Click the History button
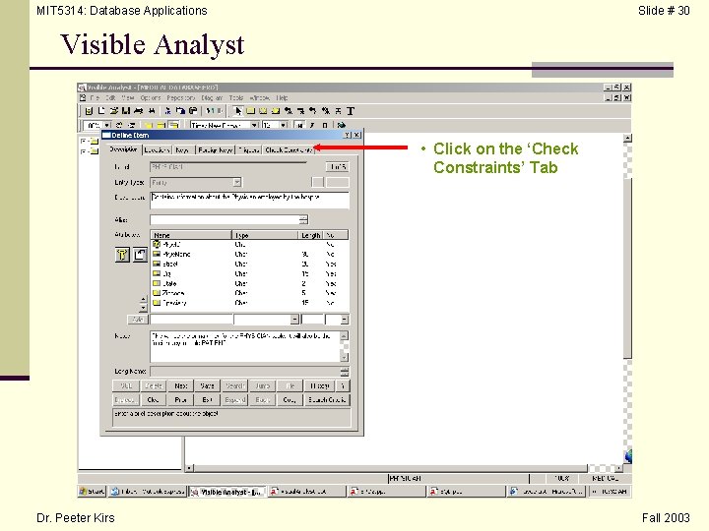This screenshot has width=709, height=531. click(x=320, y=386)
